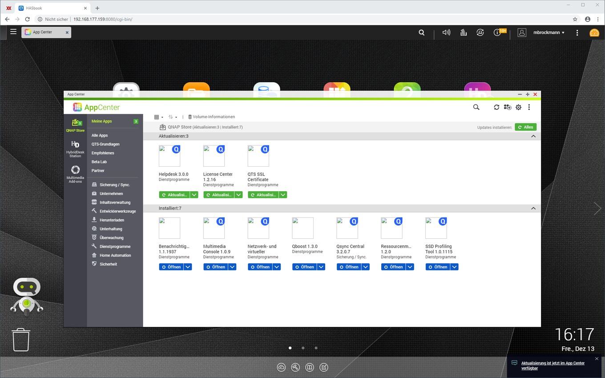
Task: Select second desktop page dot
Action: coord(303,348)
